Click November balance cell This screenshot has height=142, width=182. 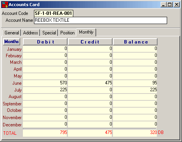(135, 117)
